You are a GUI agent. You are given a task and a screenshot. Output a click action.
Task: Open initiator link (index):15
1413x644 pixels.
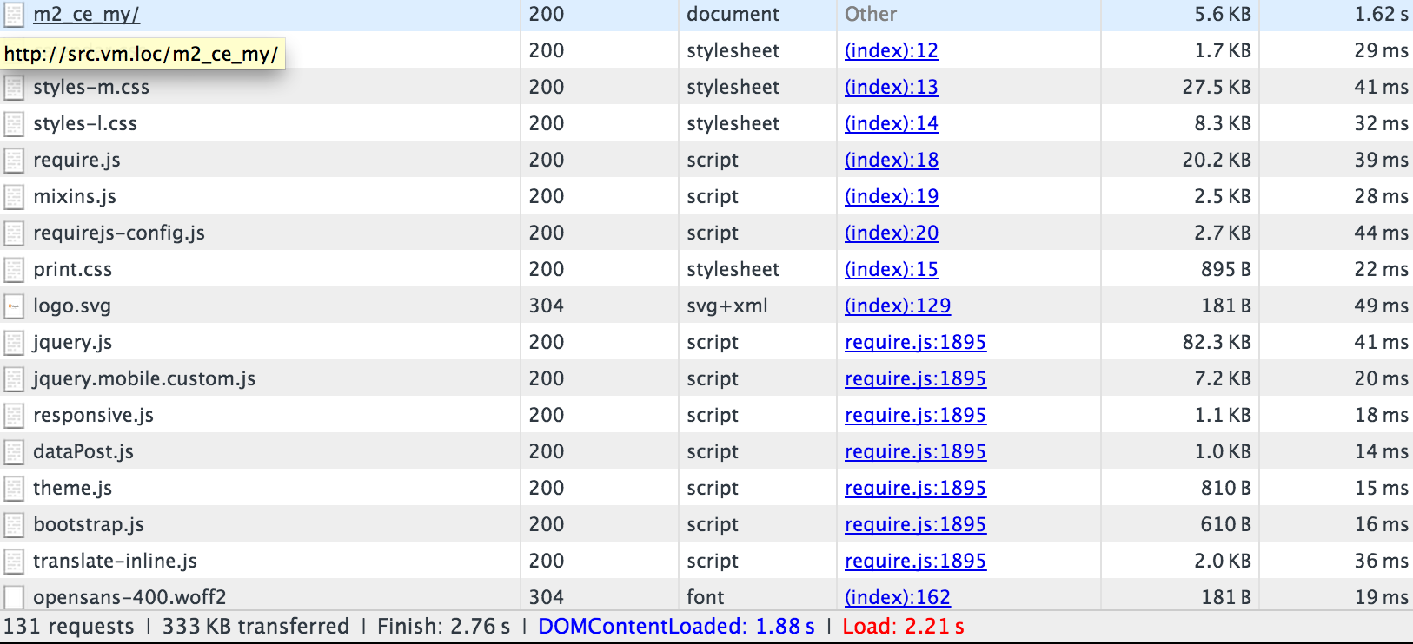click(x=892, y=269)
